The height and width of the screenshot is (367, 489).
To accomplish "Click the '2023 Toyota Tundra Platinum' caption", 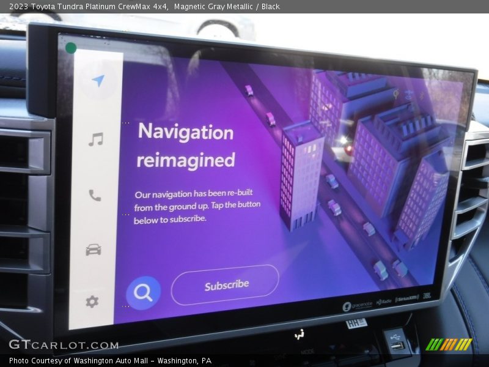I will coord(63,7).
